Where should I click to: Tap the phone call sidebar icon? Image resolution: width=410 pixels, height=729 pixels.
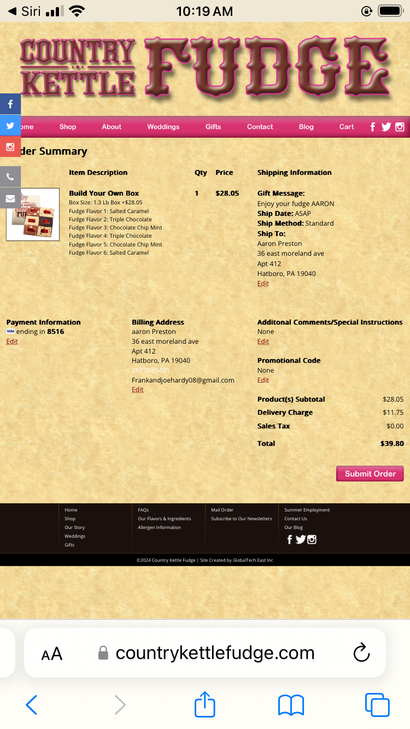pyautogui.click(x=10, y=177)
